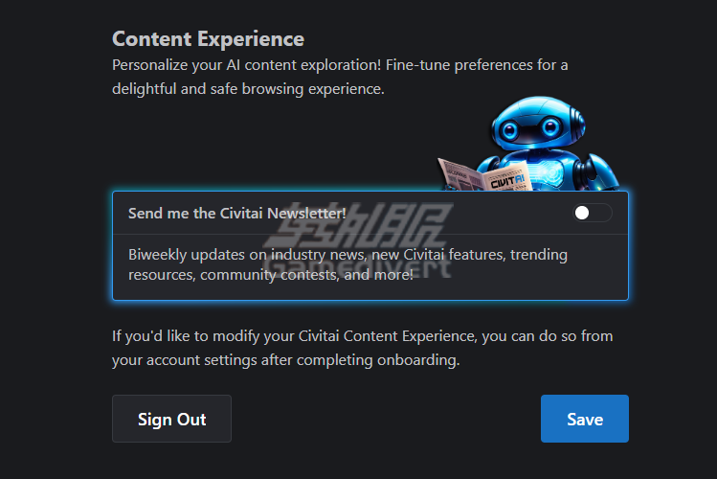Click the Sign Out button
Viewport: 717px width, 479px height.
[171, 419]
